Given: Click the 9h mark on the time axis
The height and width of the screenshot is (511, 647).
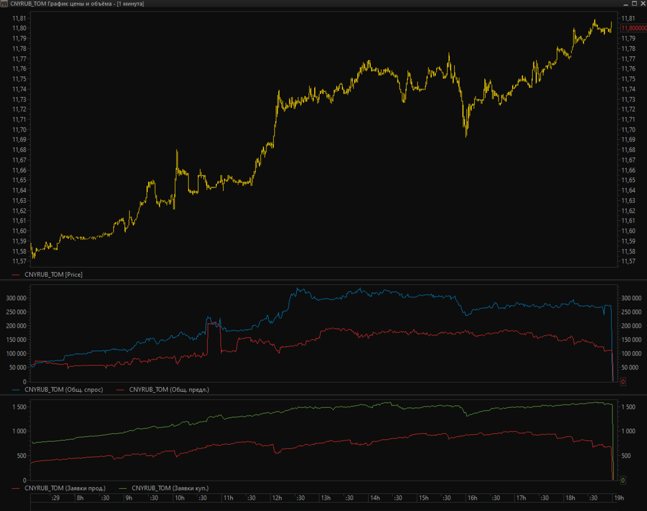Looking at the screenshot, I should (128, 498).
